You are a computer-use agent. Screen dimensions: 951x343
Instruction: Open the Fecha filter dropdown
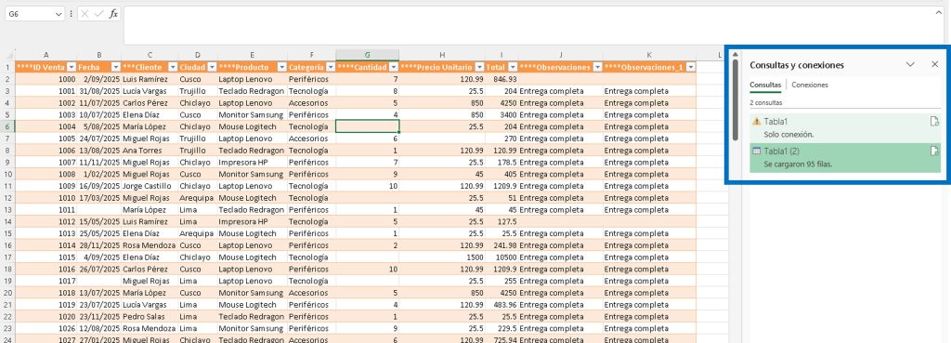tap(115, 67)
